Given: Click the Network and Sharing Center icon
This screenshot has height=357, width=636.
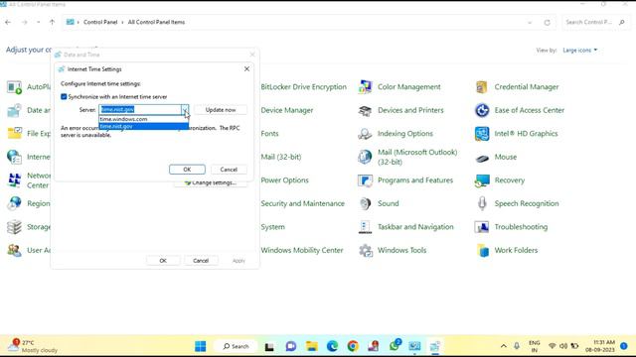Looking at the screenshot, I should pos(14,180).
